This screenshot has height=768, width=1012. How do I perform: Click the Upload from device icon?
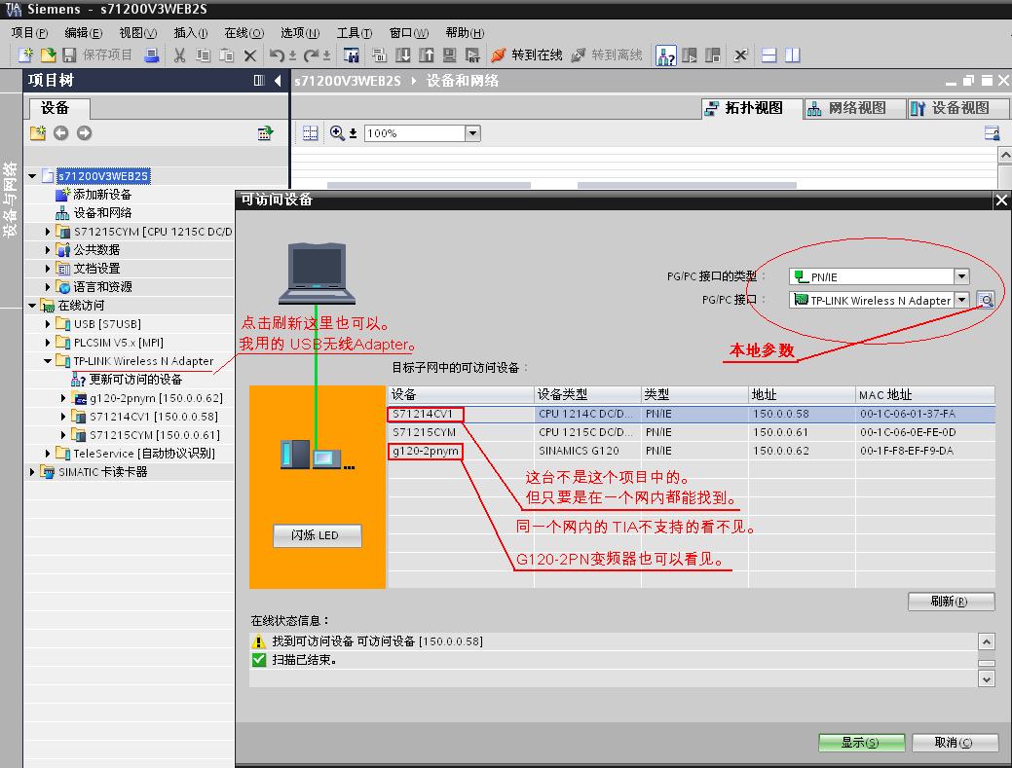pyautogui.click(x=426, y=55)
